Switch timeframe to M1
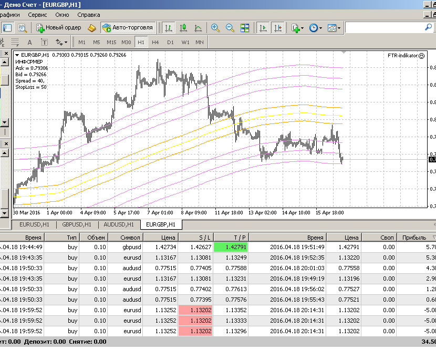This screenshot has width=436, height=350. tap(82, 42)
